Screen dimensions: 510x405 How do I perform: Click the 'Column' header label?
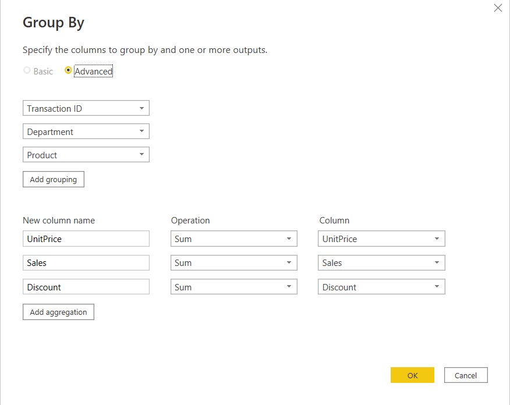coord(334,221)
